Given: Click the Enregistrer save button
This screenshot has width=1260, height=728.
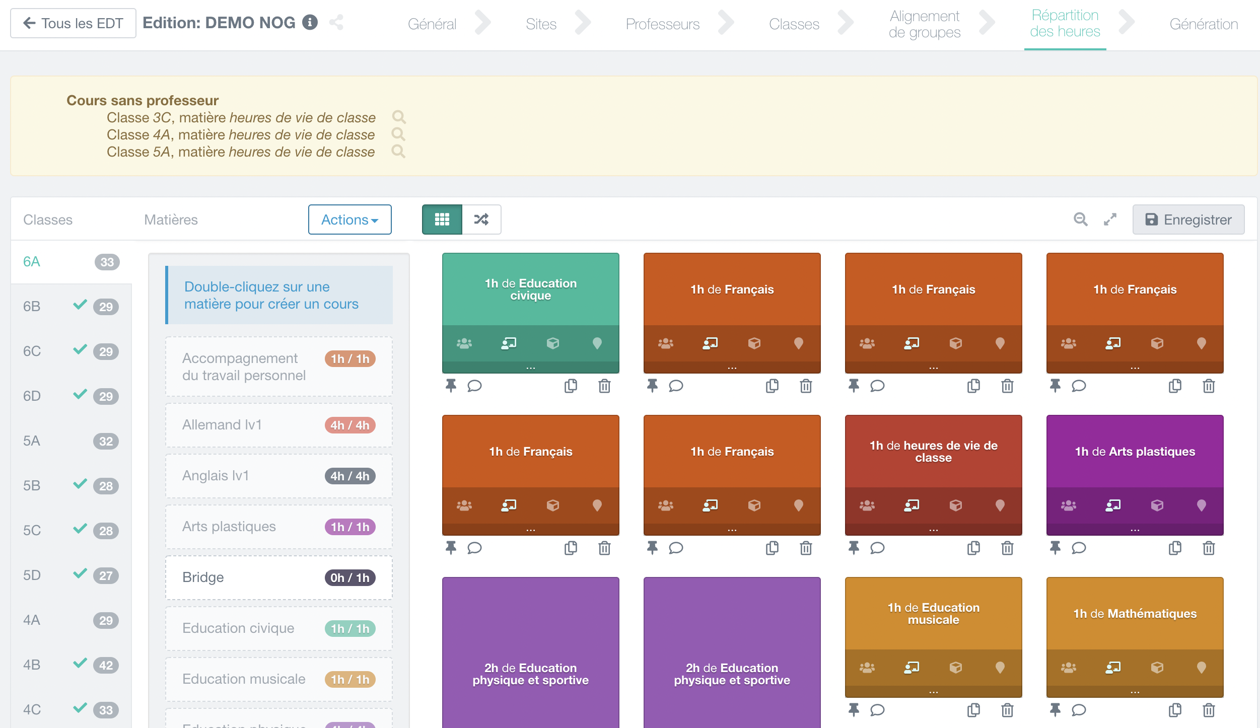Looking at the screenshot, I should click(x=1188, y=220).
